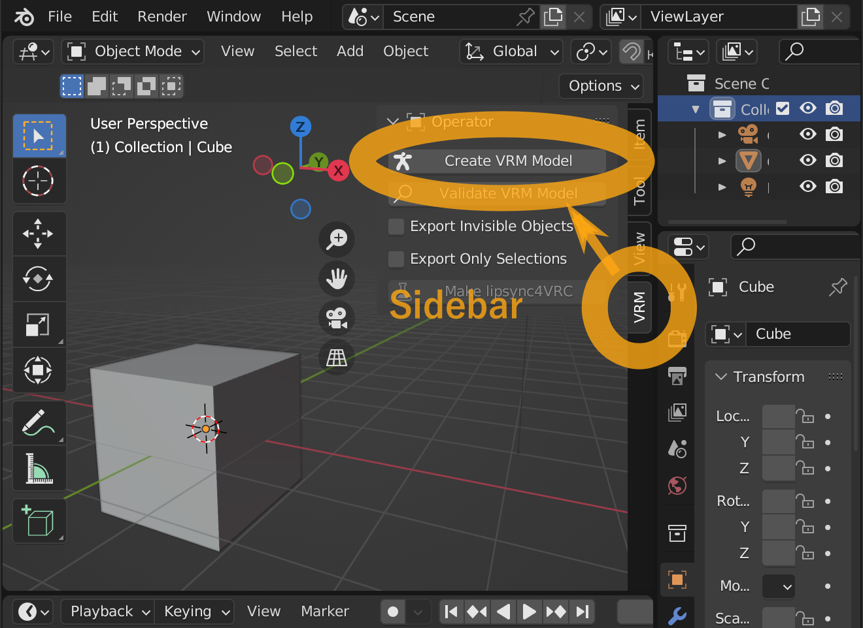Jump to timeline start button
The width and height of the screenshot is (863, 628).
point(450,612)
